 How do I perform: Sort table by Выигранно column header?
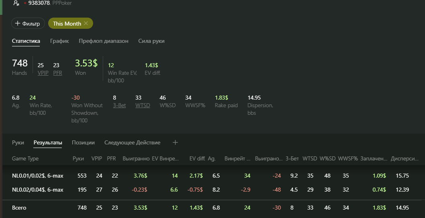[136, 158]
